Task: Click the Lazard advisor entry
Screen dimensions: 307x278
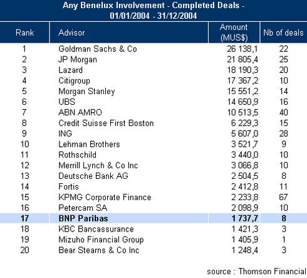Action: point(70,70)
